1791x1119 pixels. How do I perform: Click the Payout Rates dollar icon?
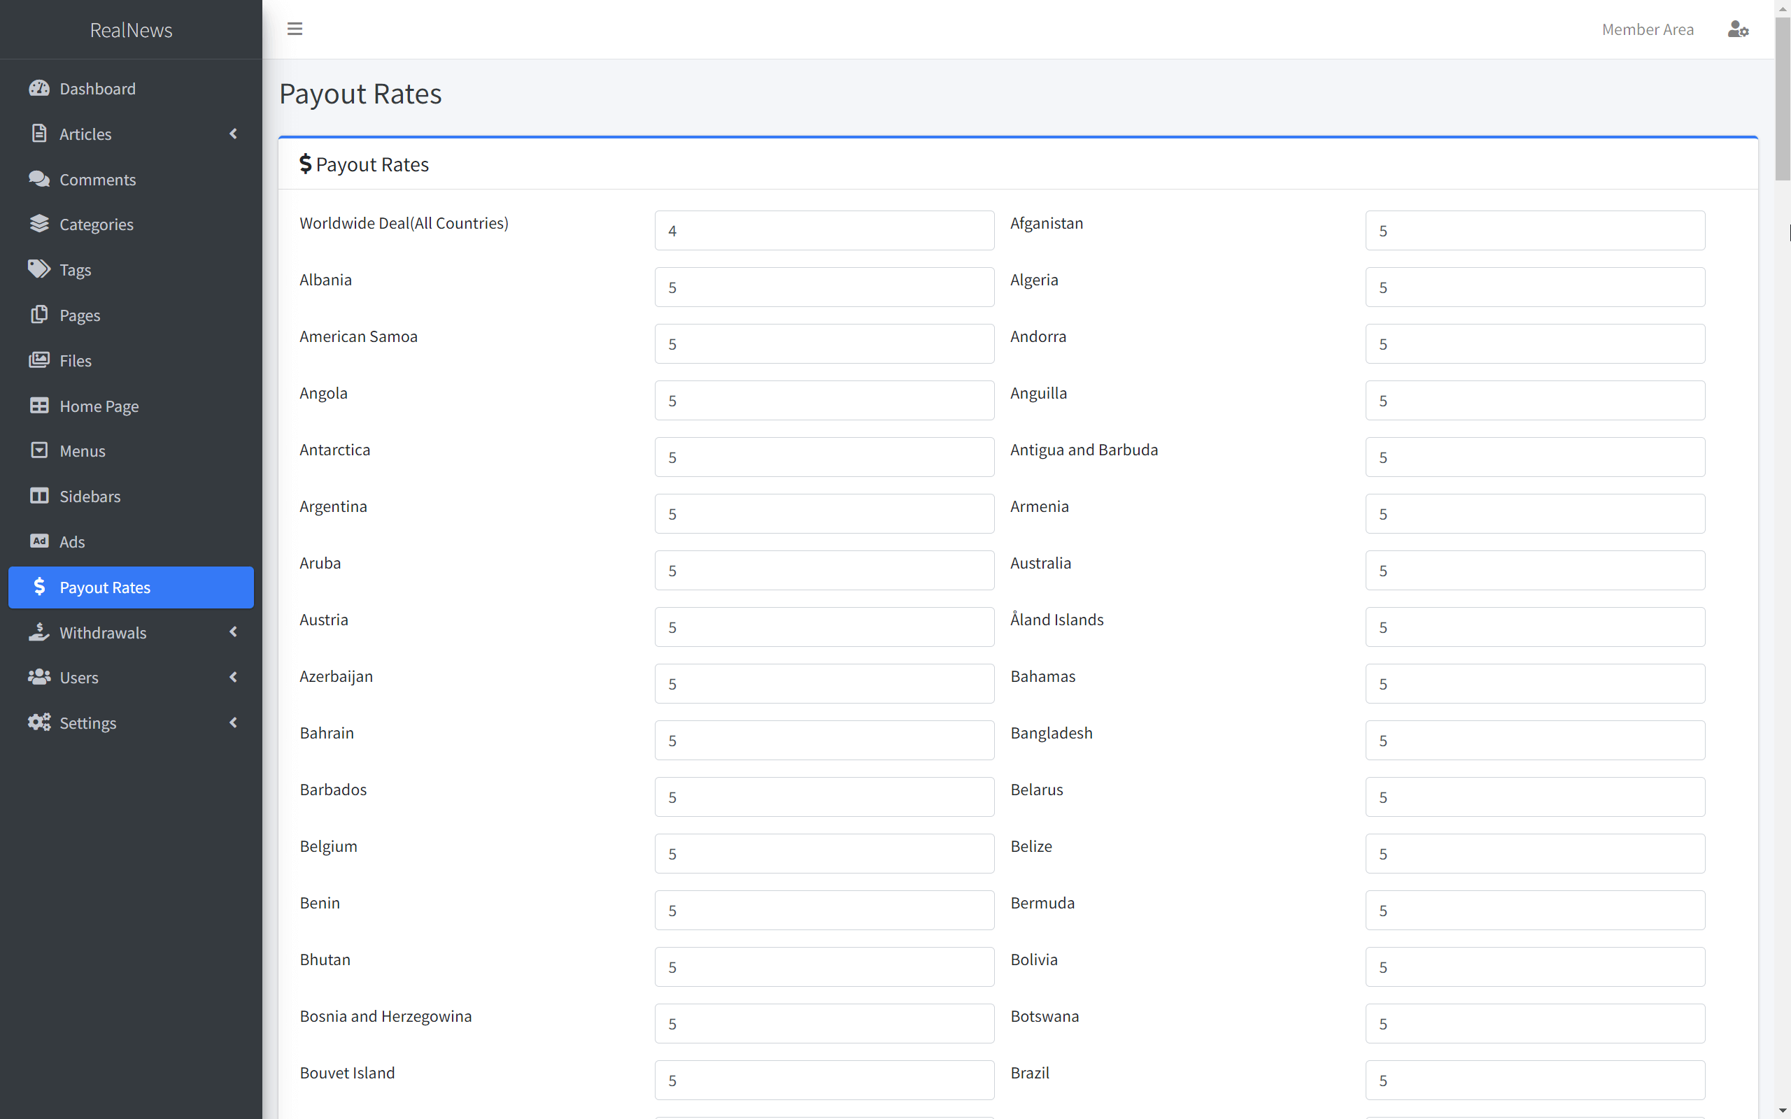point(41,587)
